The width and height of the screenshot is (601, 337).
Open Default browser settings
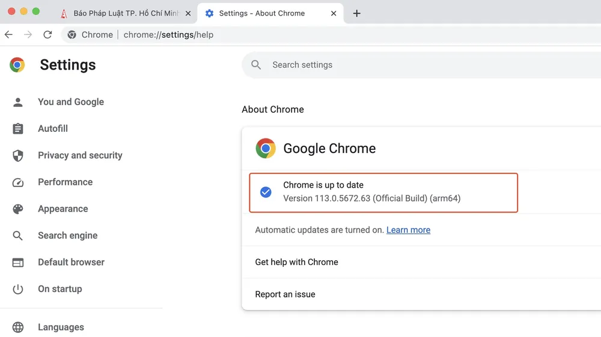click(71, 263)
